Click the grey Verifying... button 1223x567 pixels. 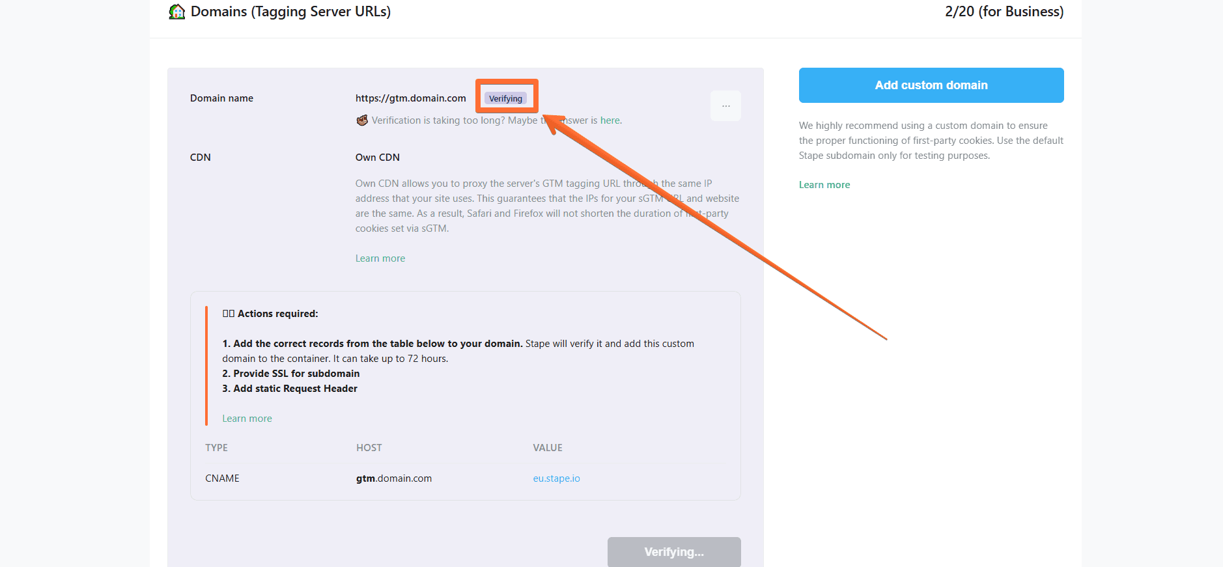pyautogui.click(x=674, y=552)
